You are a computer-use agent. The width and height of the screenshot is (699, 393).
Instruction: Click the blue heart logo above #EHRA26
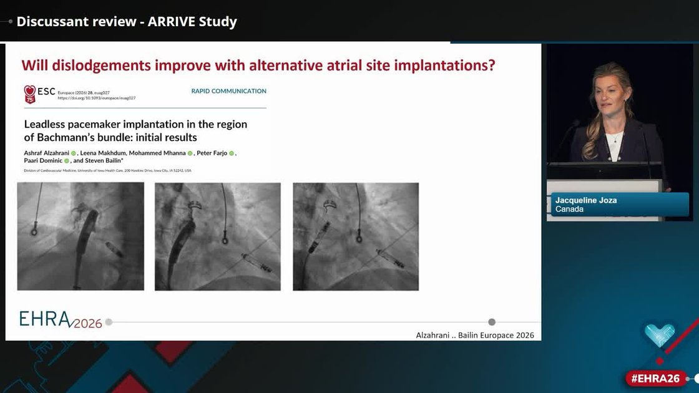click(659, 336)
